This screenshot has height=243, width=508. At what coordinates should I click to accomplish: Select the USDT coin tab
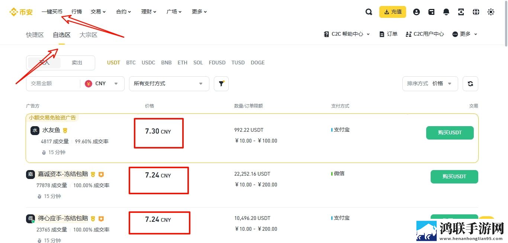(114, 63)
